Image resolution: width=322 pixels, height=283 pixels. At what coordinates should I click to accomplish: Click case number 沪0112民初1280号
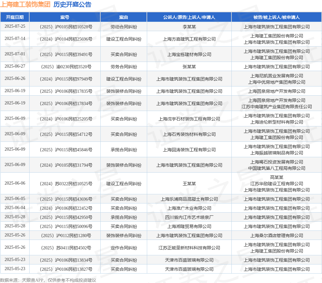point(66,236)
